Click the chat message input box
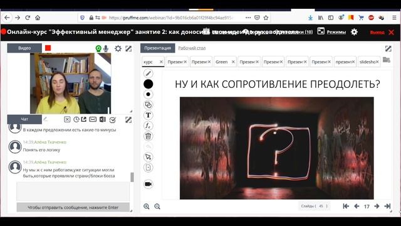Image resolution: width=401 pixels, height=226 pixels. pyautogui.click(x=73, y=191)
